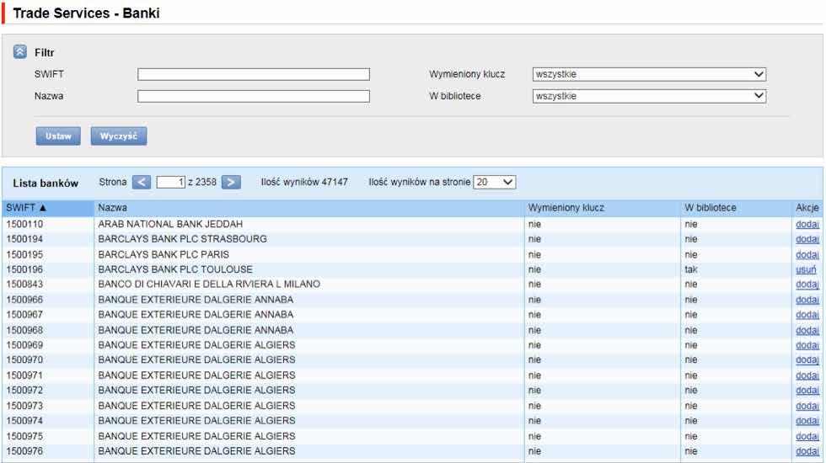This screenshot has height=463, width=826.
Task: Select SWIFT code 1500196
Action: tap(24, 269)
